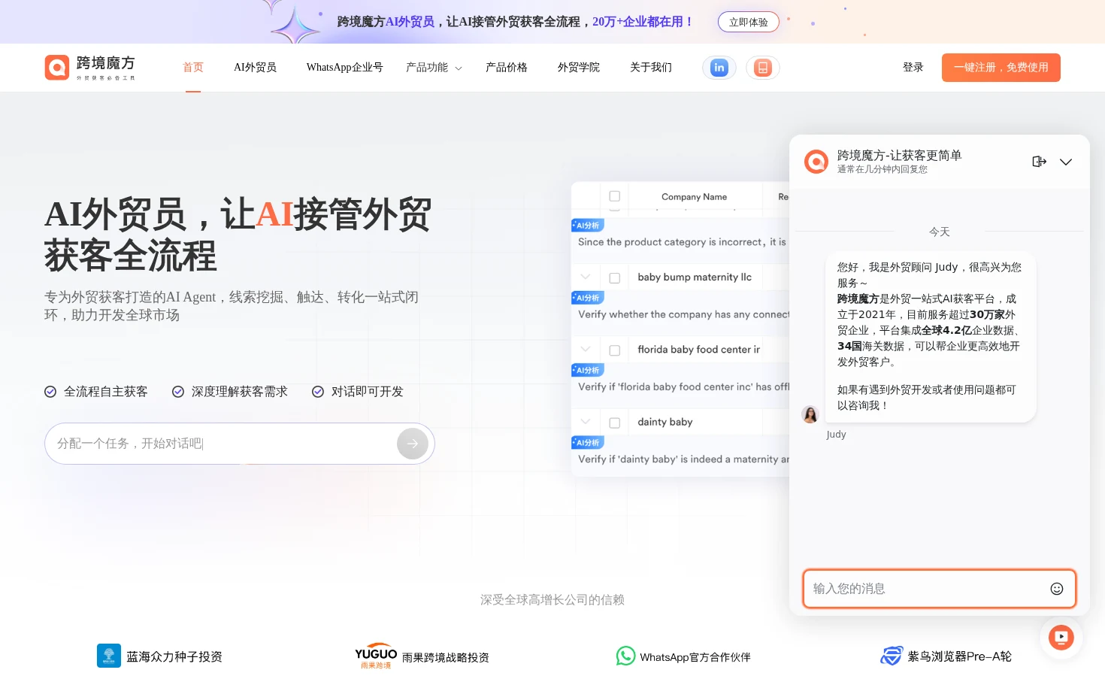This screenshot has height=694, width=1105.
Task: Click 雨果跨境战略投资 text
Action: click(x=446, y=657)
